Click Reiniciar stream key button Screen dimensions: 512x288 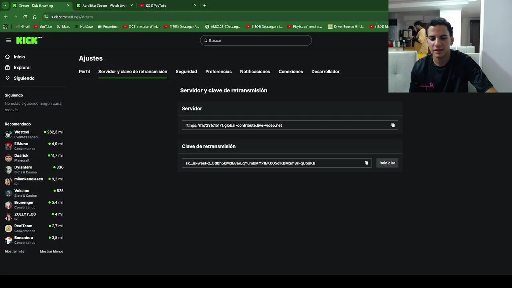387,163
